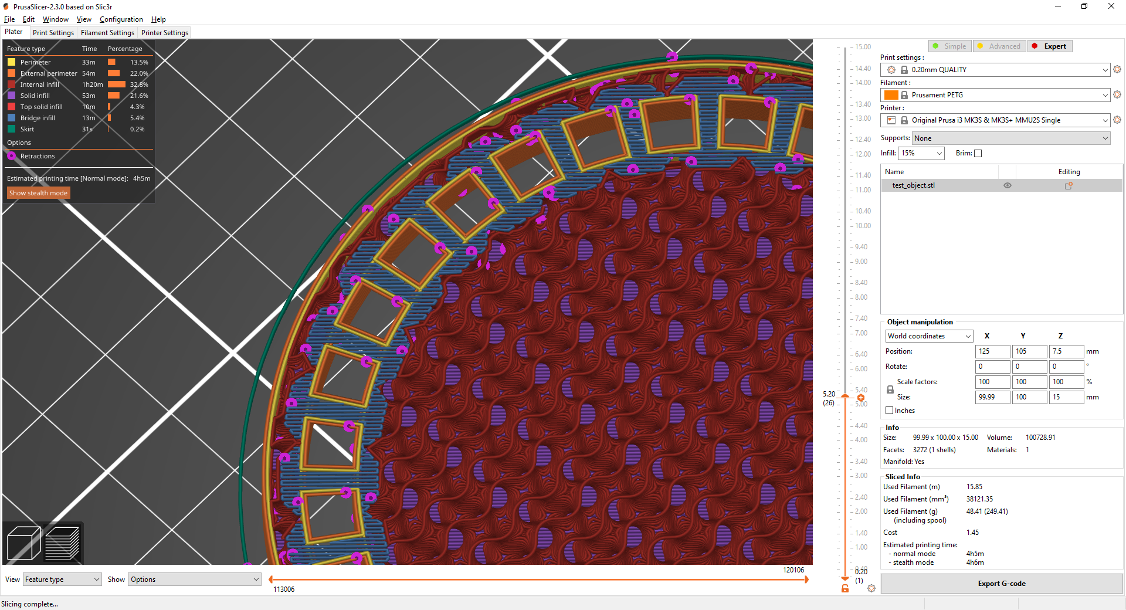
Task: Switch to Print Settings tab
Action: coord(53,33)
